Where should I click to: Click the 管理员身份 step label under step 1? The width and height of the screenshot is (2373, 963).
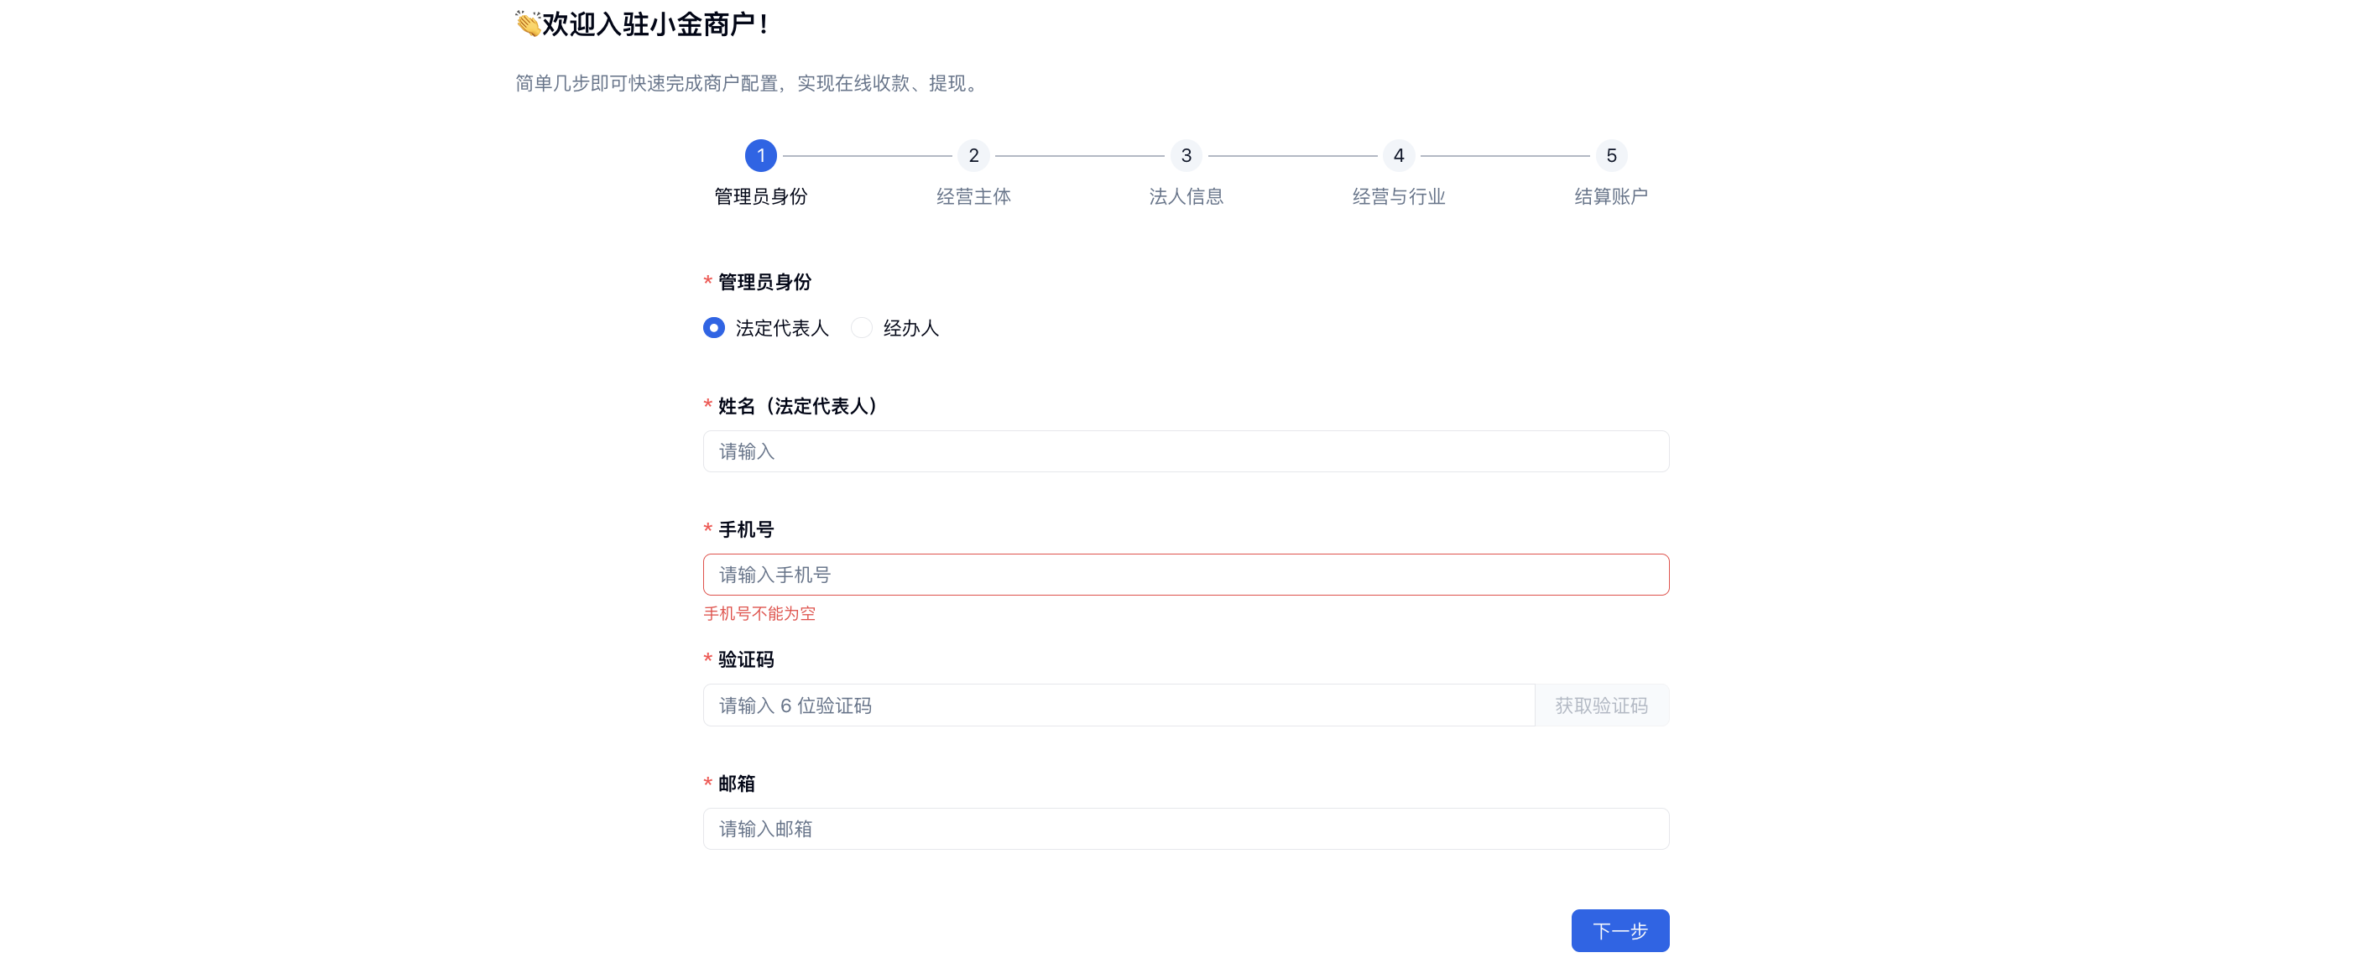pos(761,196)
